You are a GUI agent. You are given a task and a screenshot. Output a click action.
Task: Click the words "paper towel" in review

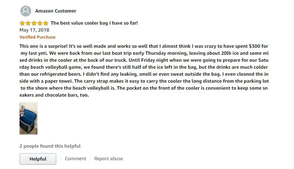click(x=59, y=81)
